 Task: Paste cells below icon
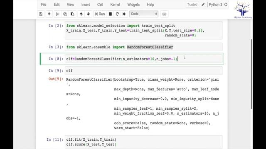[72, 14]
